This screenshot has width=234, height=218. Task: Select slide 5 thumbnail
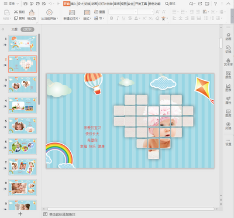coord(22,126)
